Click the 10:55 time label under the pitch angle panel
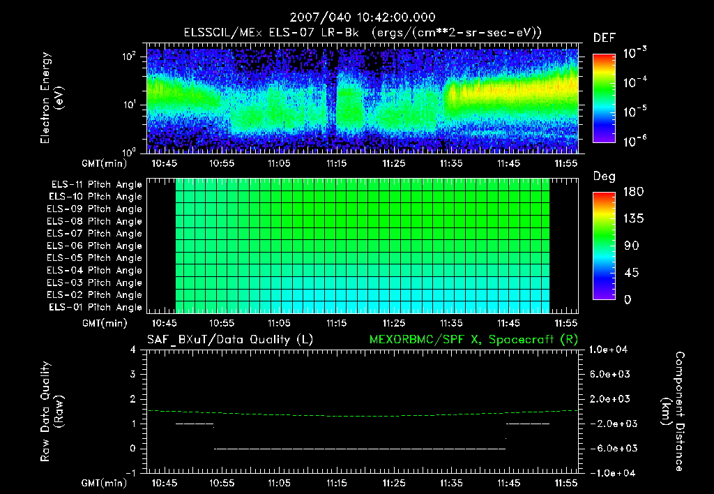 tap(222, 323)
